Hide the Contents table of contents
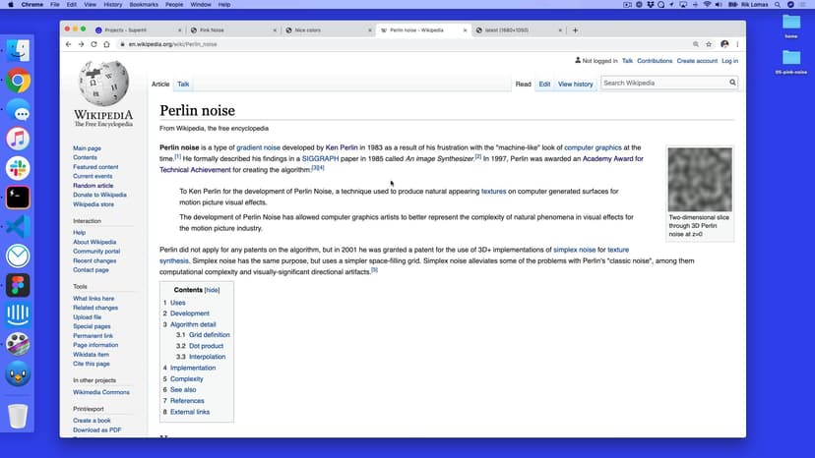This screenshot has width=815, height=458. pyautogui.click(x=212, y=291)
